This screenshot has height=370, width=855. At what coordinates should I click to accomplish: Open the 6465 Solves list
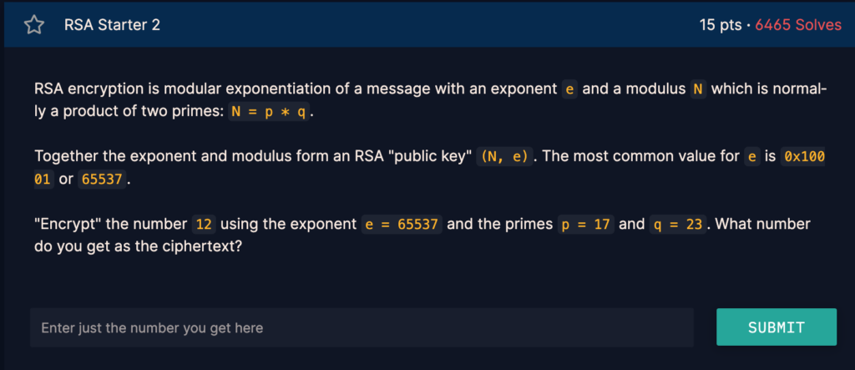pos(798,25)
